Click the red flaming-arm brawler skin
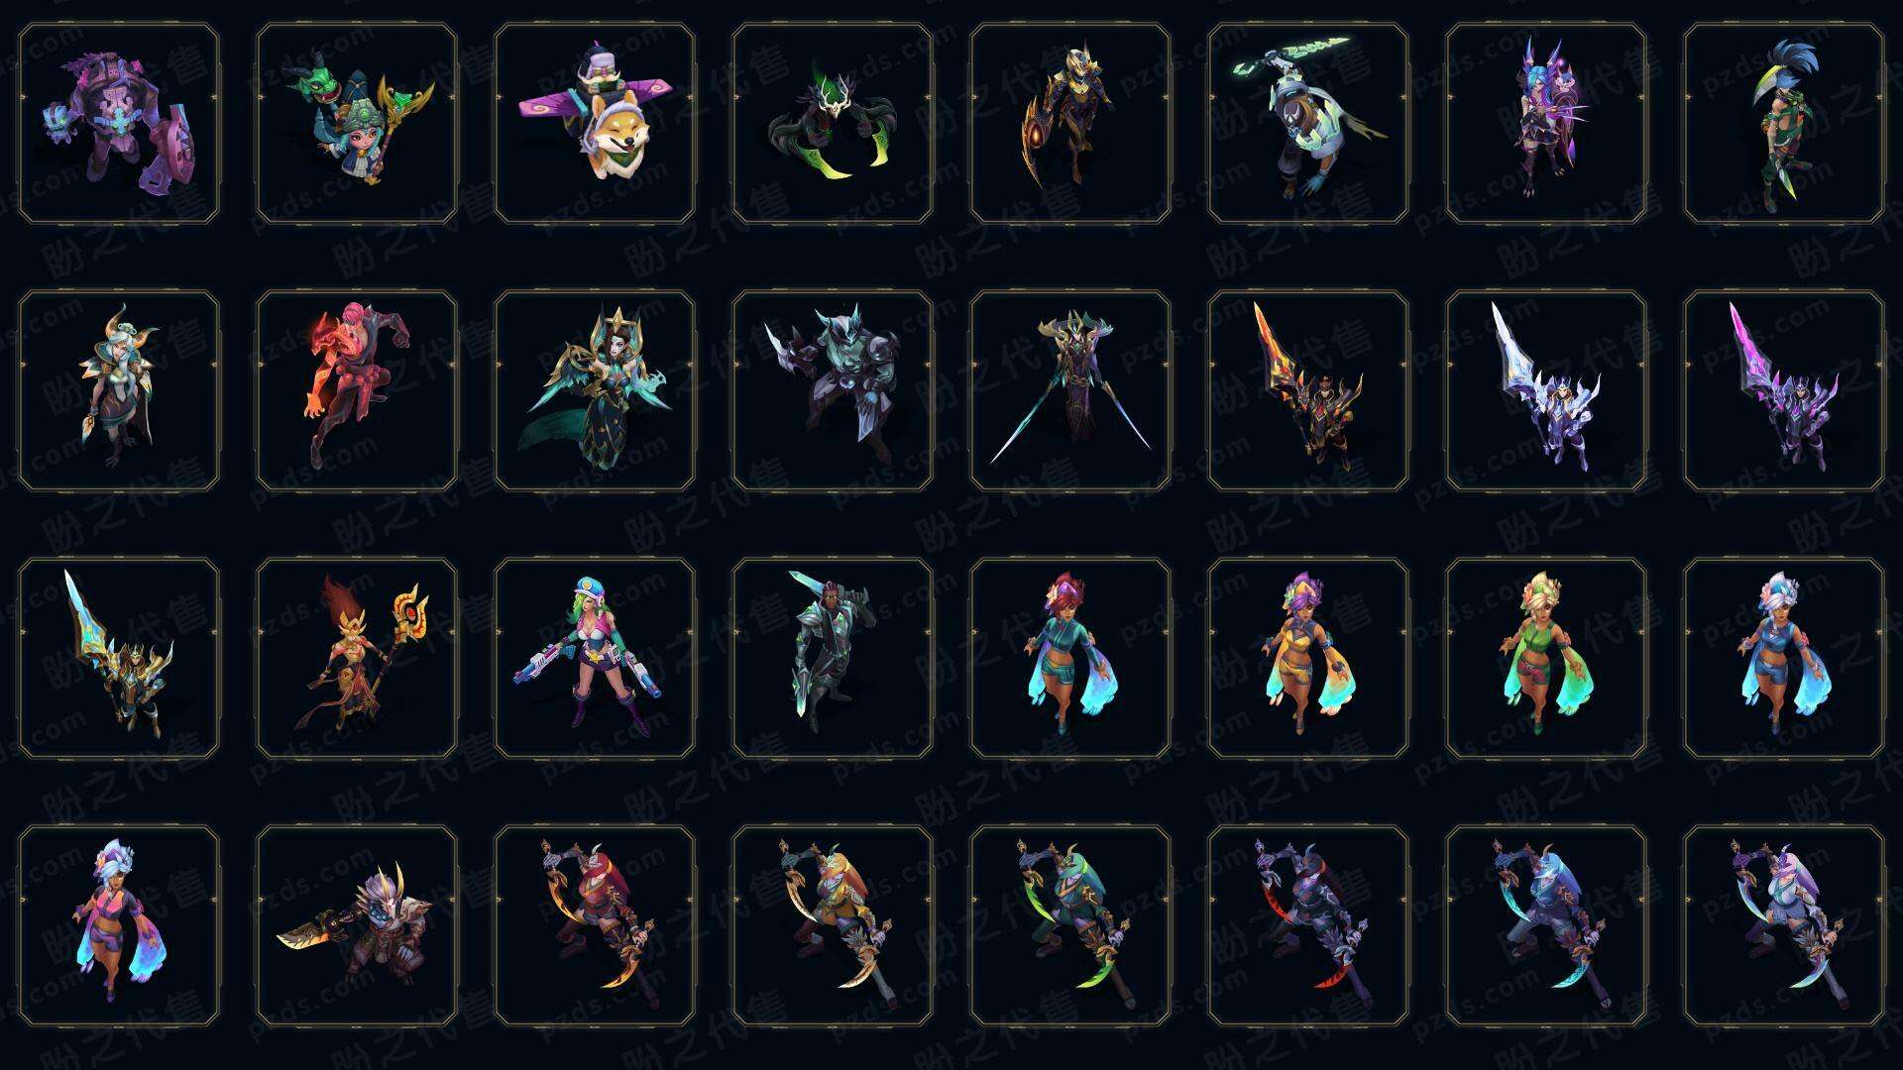Screen dimensions: 1903x1070 click(357, 390)
